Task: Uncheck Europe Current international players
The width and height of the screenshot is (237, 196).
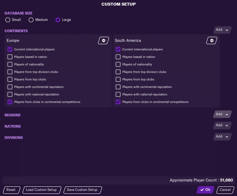Action: 10,49
